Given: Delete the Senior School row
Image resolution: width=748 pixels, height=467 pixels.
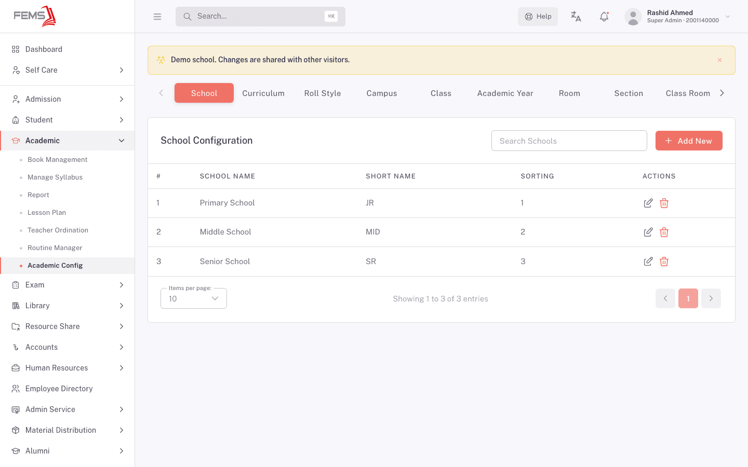Looking at the screenshot, I should pos(664,262).
